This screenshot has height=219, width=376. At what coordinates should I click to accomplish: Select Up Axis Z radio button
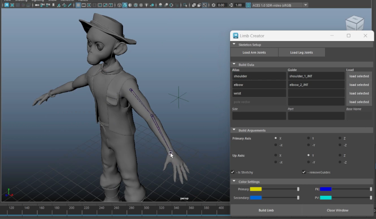click(340, 155)
